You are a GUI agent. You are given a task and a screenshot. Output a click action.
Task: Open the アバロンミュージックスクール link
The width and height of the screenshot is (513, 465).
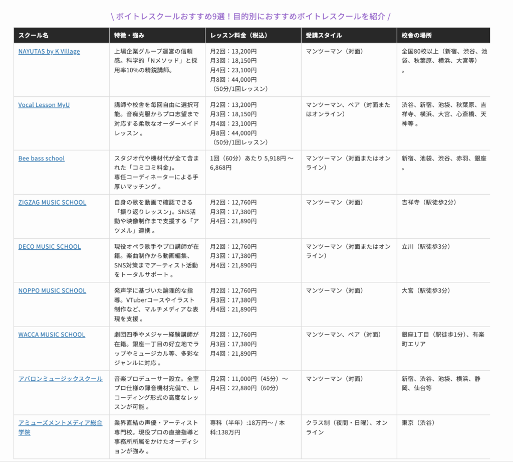(x=60, y=379)
